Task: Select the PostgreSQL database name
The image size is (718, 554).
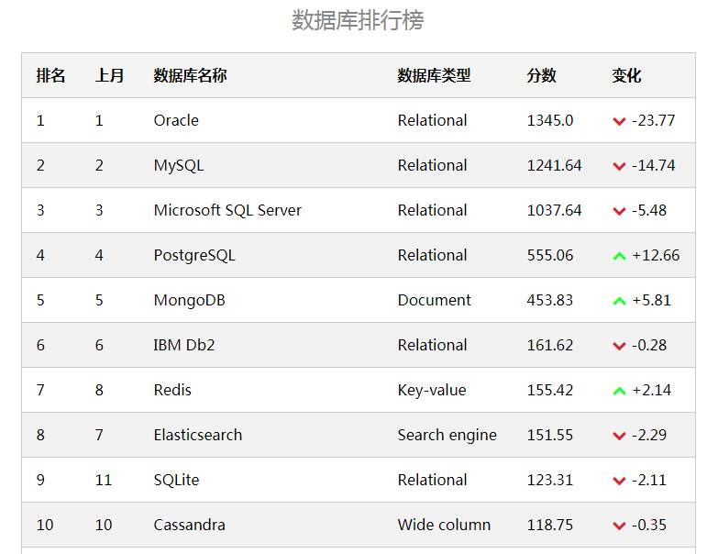Action: coord(194,255)
